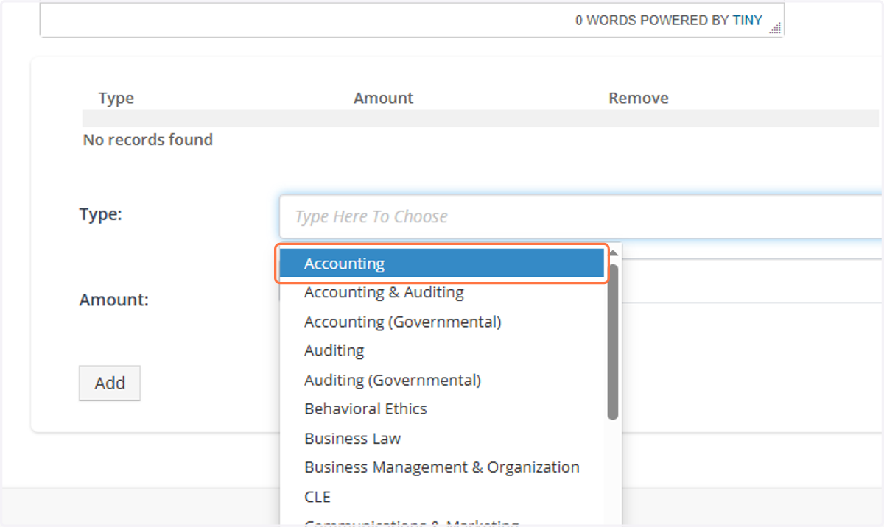884x527 pixels.
Task: Open the TINY link
Action: coord(748,21)
